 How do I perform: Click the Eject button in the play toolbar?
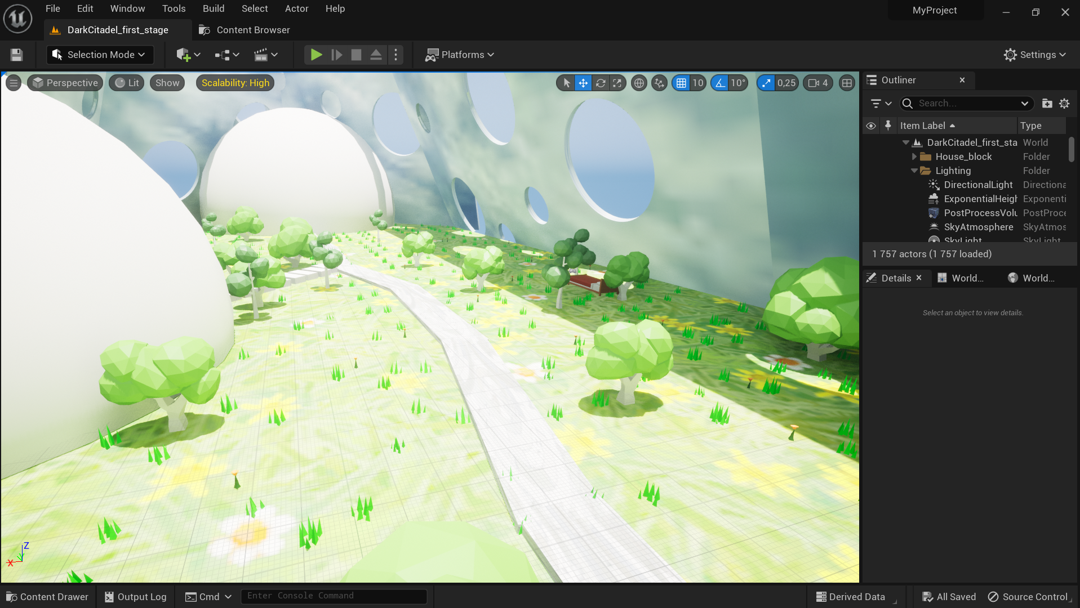pos(376,55)
